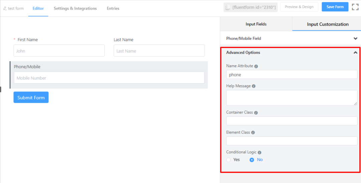Copy the fluentform shortcode
This screenshot has height=183, width=361.
pos(250,7)
